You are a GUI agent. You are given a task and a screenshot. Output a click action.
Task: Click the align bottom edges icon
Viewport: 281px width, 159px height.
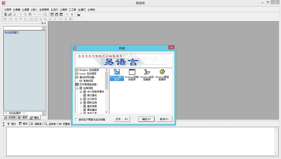click(x=25, y=19)
